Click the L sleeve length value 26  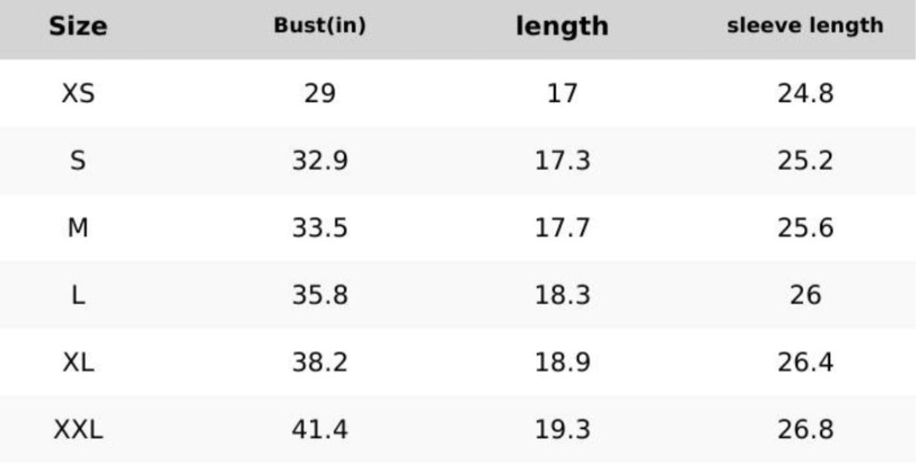(x=805, y=296)
